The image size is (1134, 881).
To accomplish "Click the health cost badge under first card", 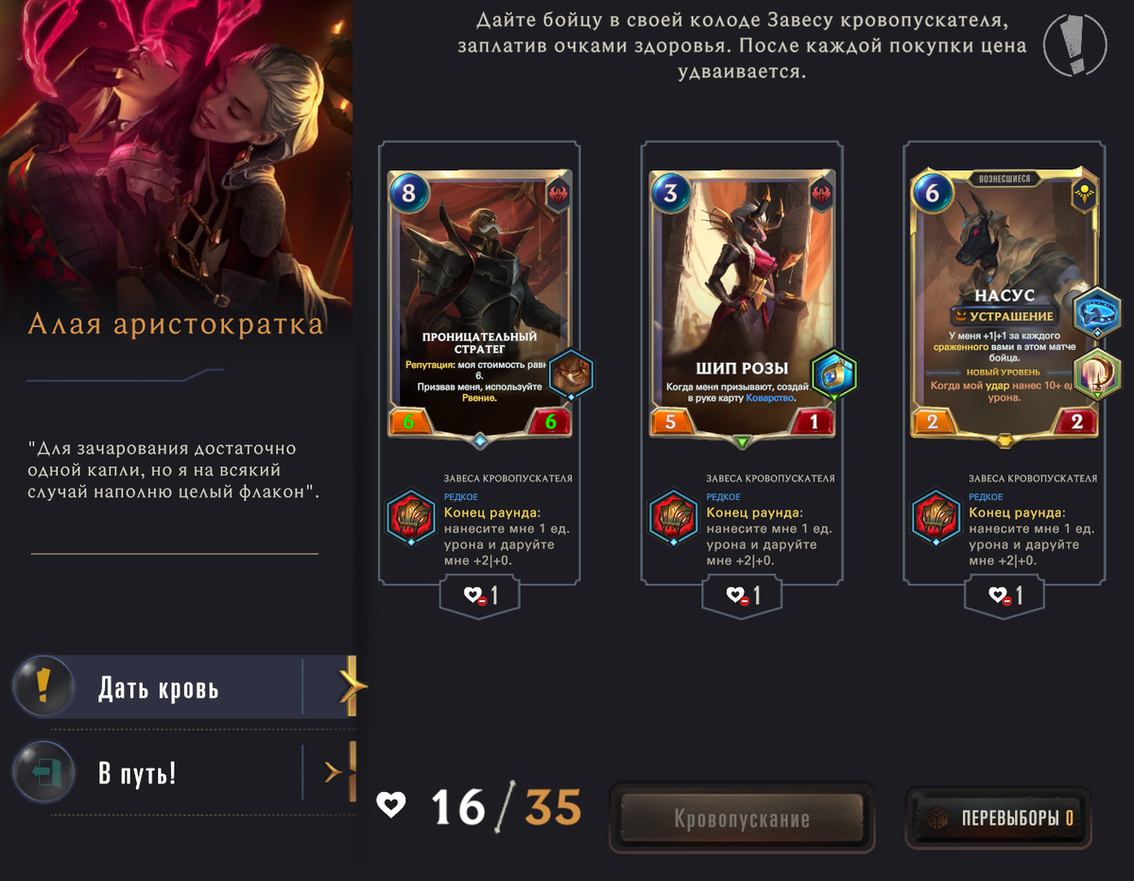I will pos(480,596).
